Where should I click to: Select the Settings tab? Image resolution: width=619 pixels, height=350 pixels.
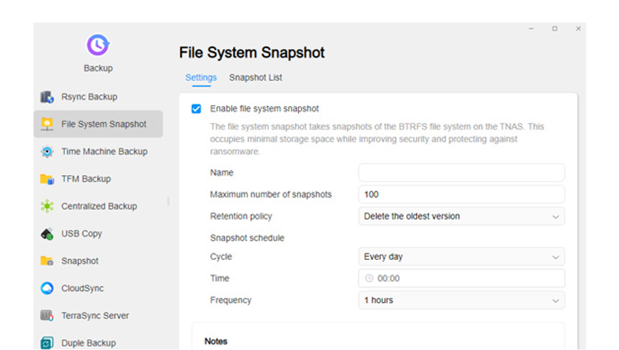pos(201,78)
